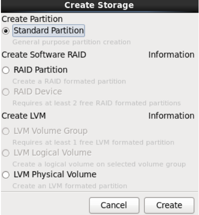Pick the LVM Volume Group radio option
This screenshot has width=199, height=215.
click(6, 131)
